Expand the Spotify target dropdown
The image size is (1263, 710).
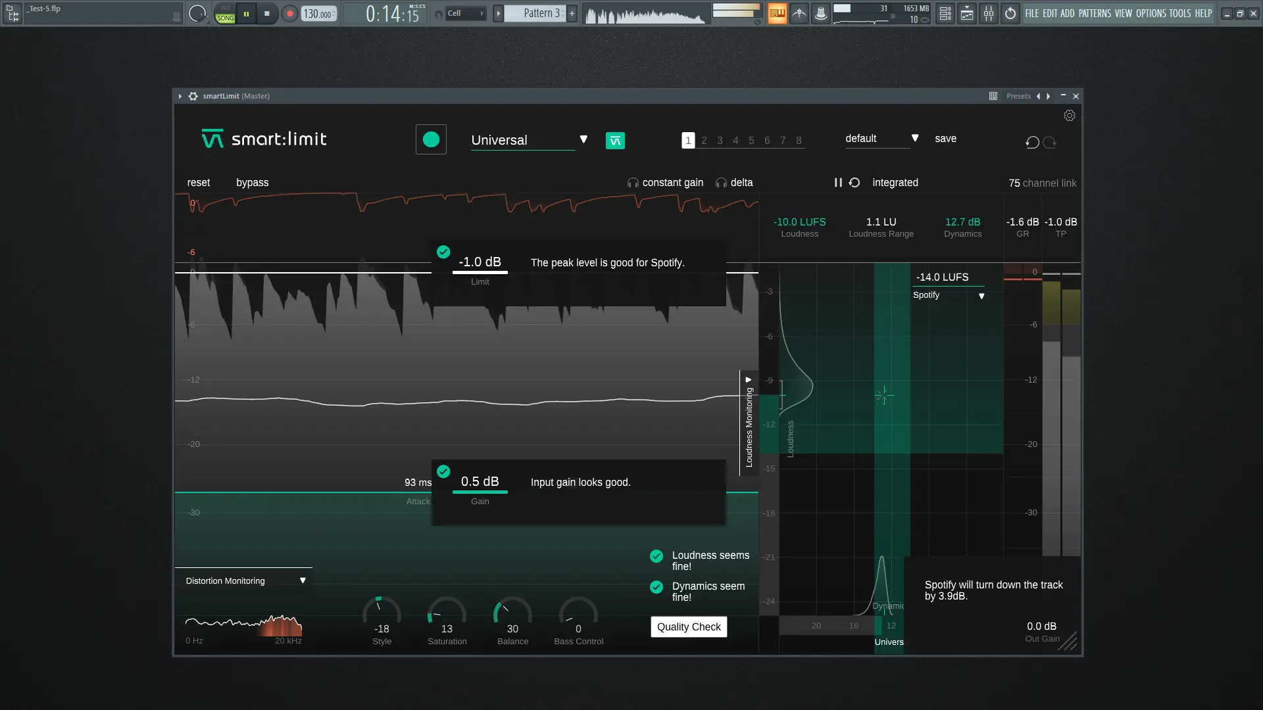click(981, 296)
